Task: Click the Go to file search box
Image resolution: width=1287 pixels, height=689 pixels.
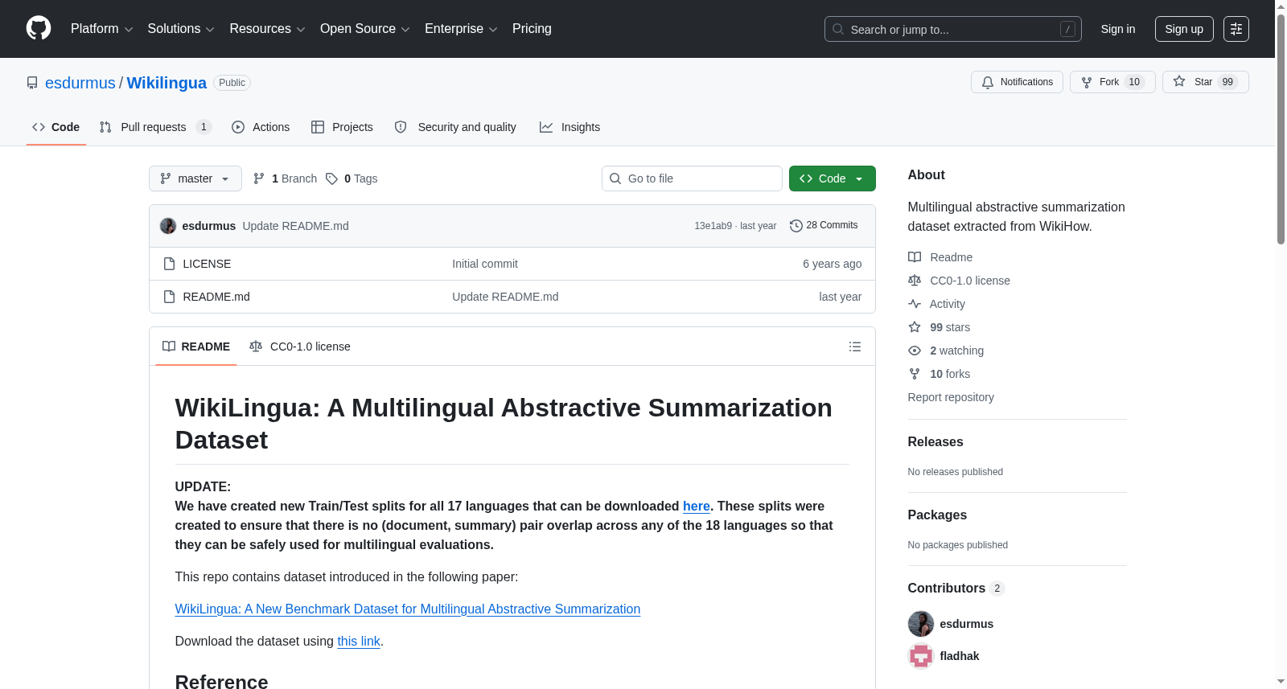Action: pyautogui.click(x=692, y=178)
